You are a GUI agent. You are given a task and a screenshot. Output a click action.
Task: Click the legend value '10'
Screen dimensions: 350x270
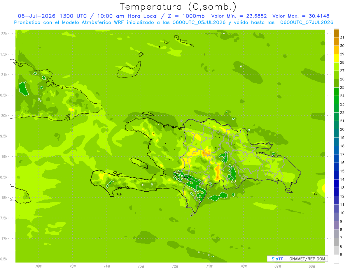[342, 213]
